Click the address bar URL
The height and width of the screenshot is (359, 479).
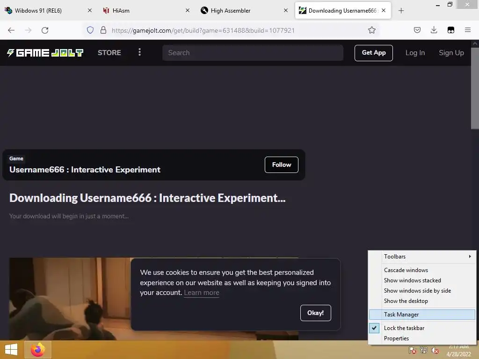pyautogui.click(x=203, y=30)
